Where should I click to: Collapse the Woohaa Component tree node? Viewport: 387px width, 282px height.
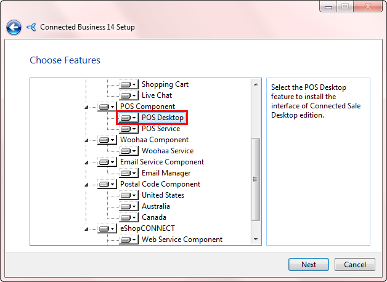pos(87,140)
